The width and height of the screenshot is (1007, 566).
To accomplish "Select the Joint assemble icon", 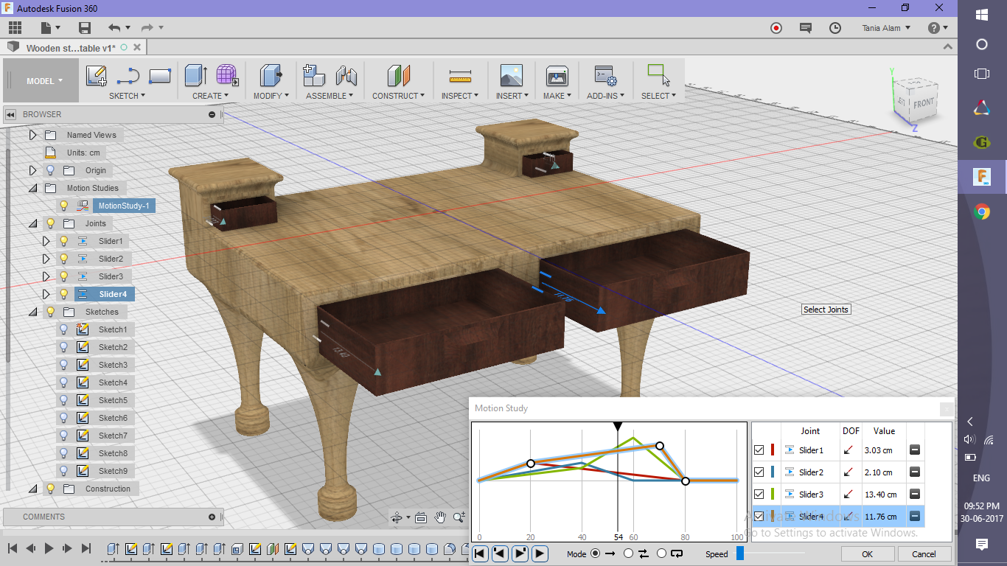I will [x=346, y=75].
